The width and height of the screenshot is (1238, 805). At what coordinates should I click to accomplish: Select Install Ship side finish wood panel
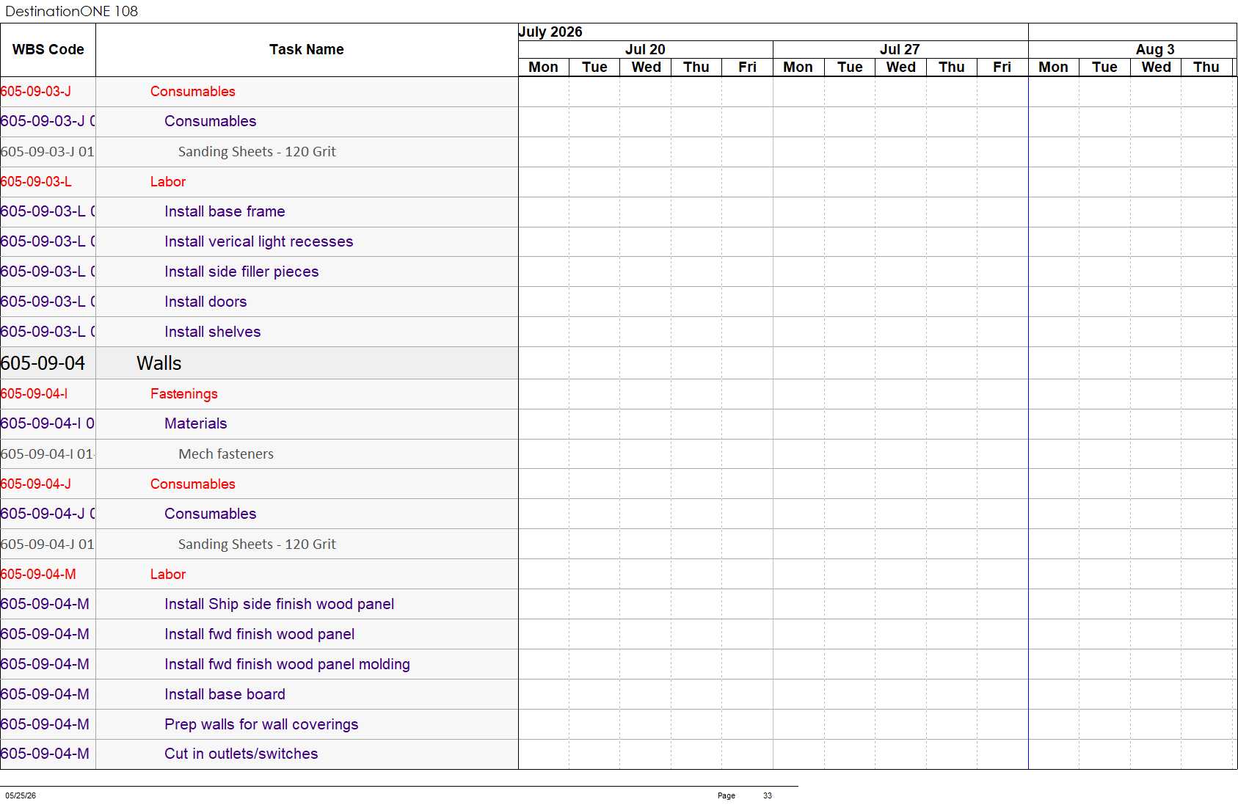coord(279,604)
